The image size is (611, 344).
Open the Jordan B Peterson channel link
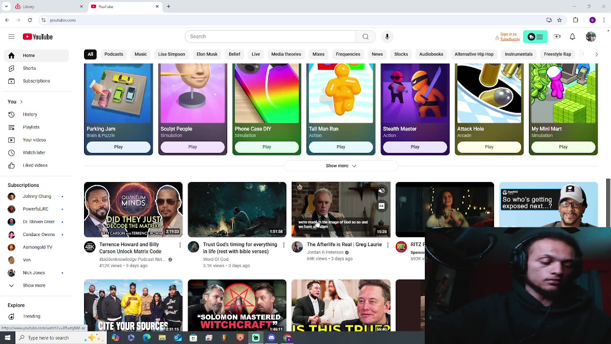tap(325, 252)
